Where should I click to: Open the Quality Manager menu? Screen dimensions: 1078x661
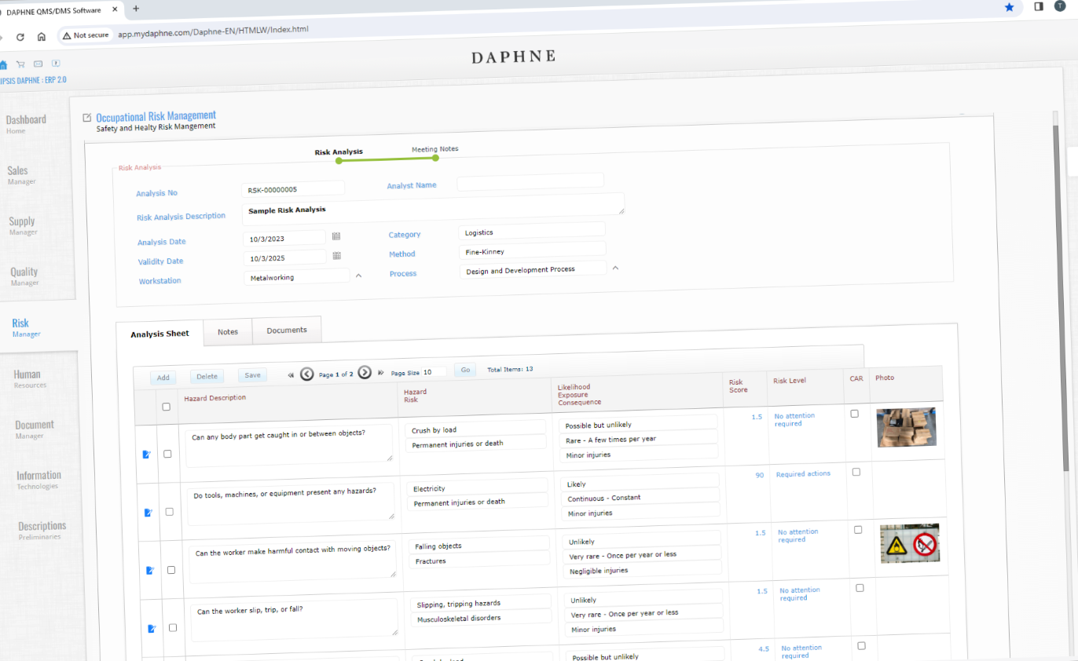pos(24,276)
